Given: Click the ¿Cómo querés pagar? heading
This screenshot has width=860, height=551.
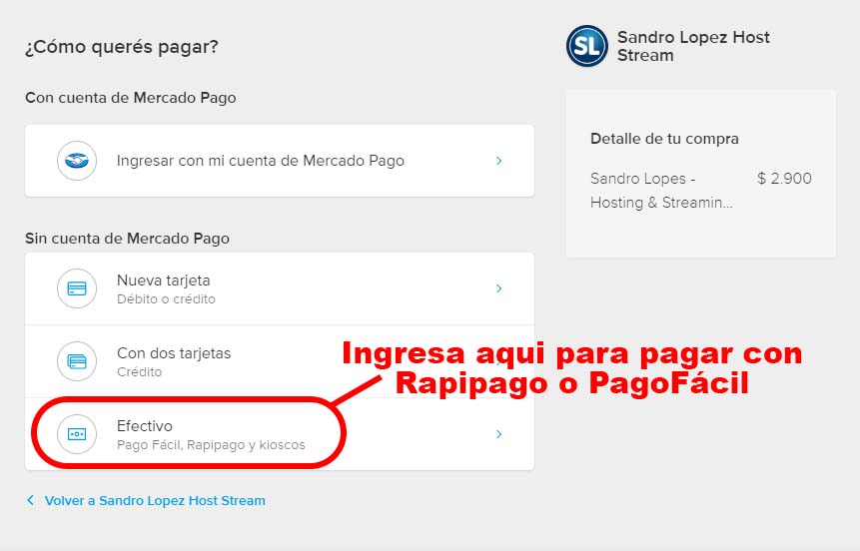Looking at the screenshot, I should [122, 47].
